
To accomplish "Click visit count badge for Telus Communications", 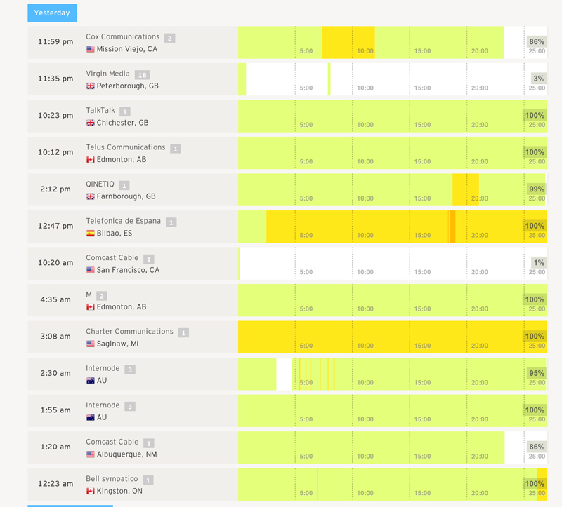I will [175, 149].
